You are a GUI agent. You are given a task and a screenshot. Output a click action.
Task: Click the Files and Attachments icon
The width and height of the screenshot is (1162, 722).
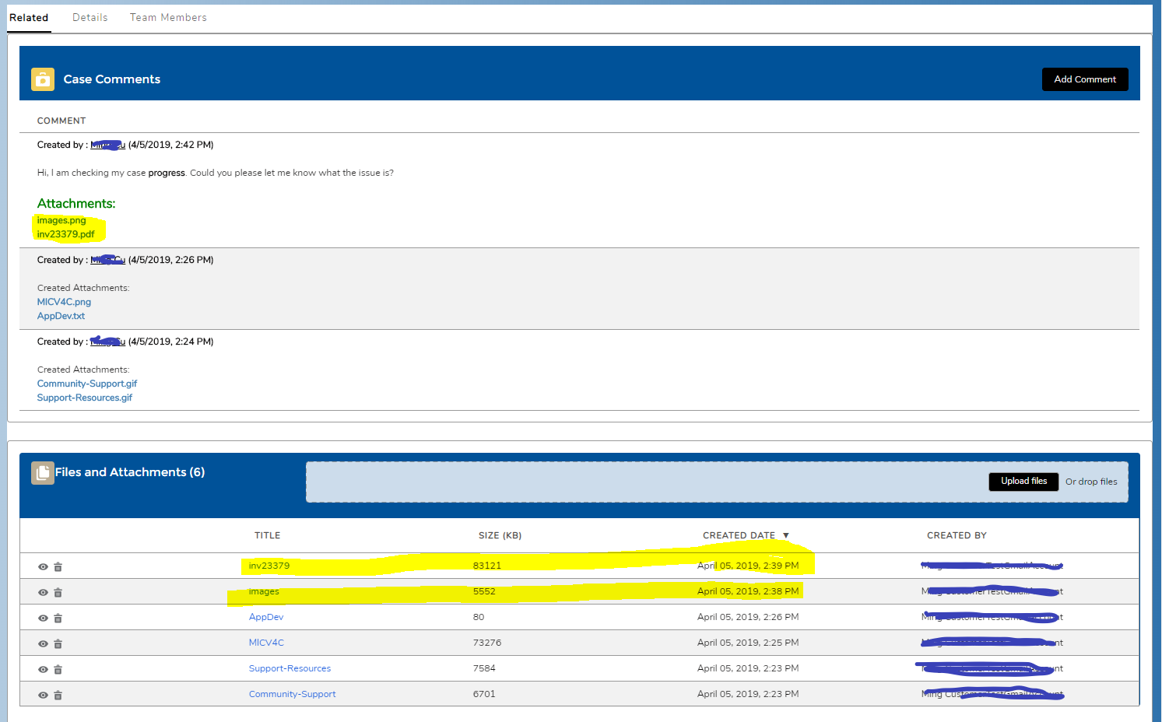click(43, 473)
